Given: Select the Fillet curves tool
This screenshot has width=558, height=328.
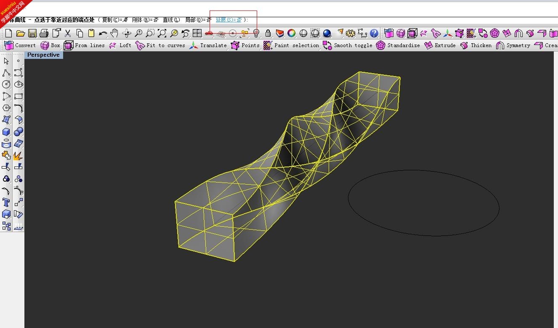Looking at the screenshot, I should tap(18, 108).
